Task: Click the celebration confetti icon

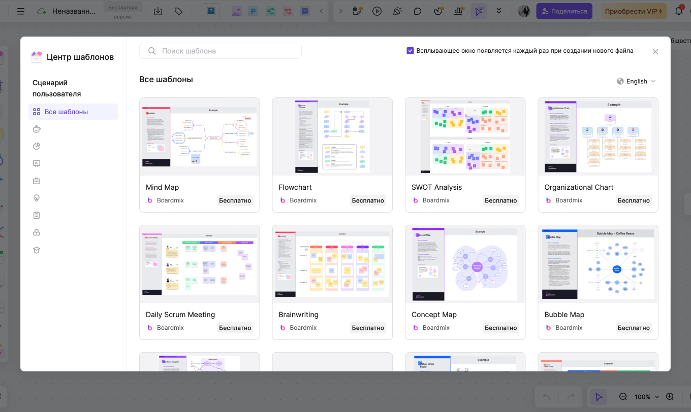Action: [397, 11]
